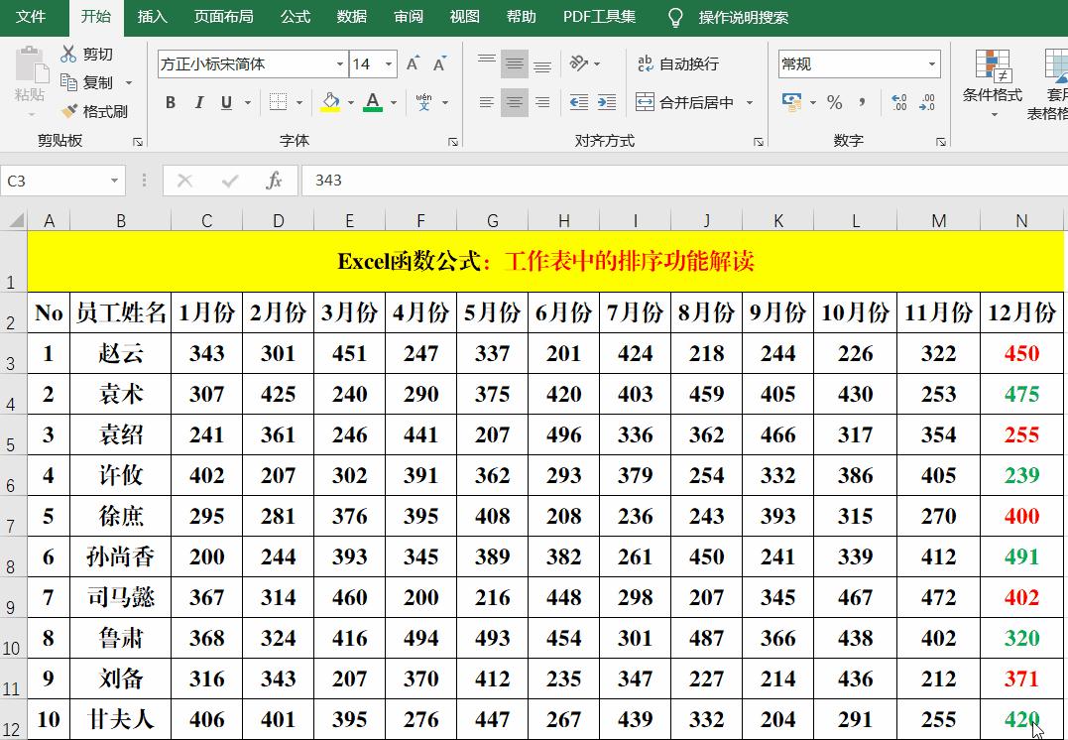Toggle Italic formatting
1068x740 pixels.
199,102
